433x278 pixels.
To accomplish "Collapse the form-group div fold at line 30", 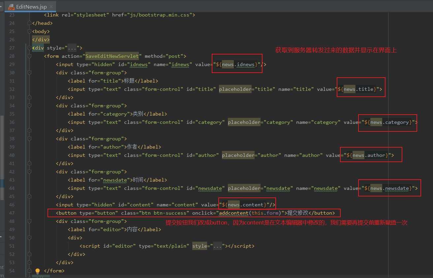I will tap(29, 73).
